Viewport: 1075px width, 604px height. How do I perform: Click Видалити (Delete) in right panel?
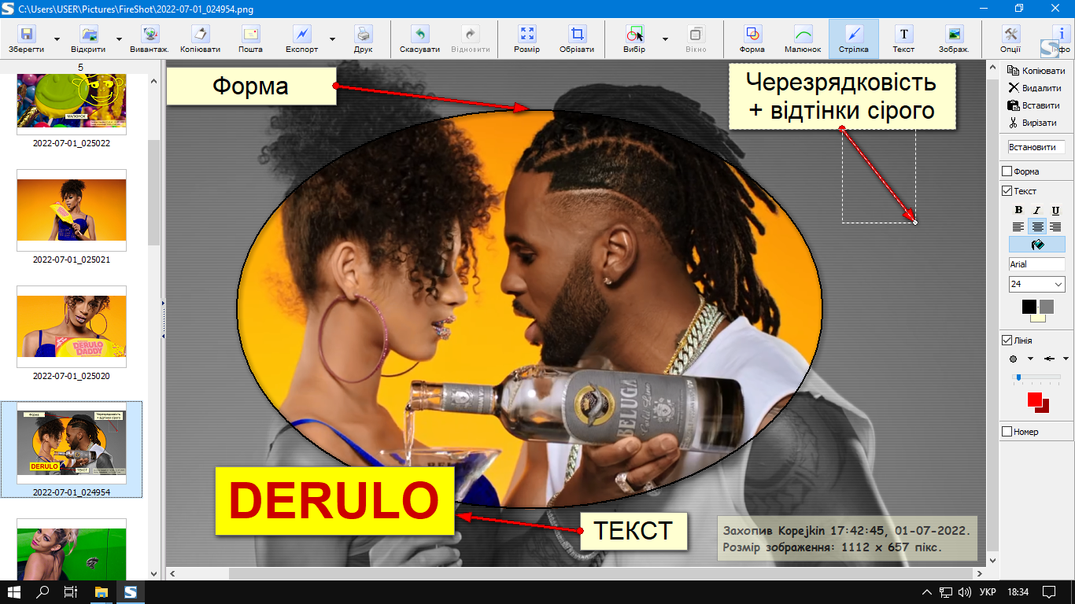[1035, 88]
